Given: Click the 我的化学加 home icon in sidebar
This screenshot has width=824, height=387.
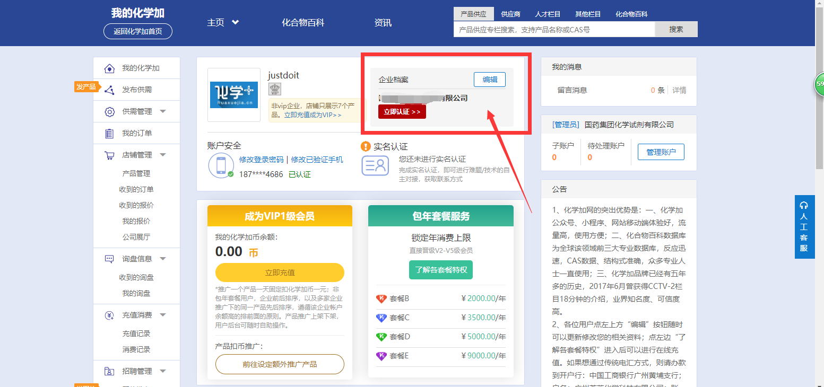Looking at the screenshot, I should pyautogui.click(x=109, y=68).
